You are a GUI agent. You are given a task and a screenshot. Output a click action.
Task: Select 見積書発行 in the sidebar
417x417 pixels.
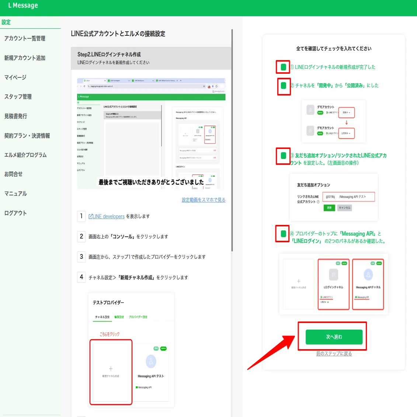click(15, 116)
